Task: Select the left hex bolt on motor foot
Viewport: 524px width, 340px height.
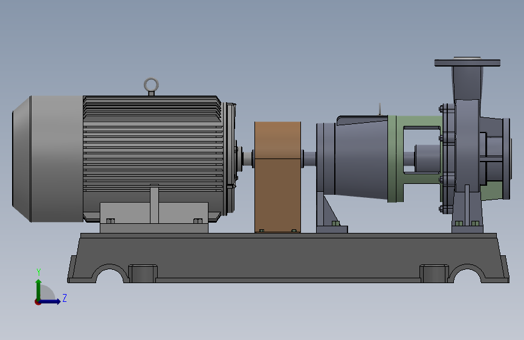Action: (x=111, y=221)
